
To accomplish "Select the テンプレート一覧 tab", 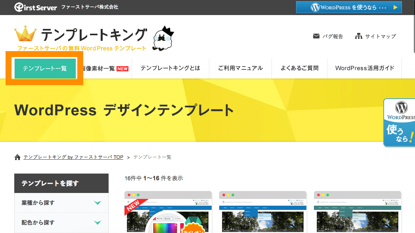I will click(45, 69).
